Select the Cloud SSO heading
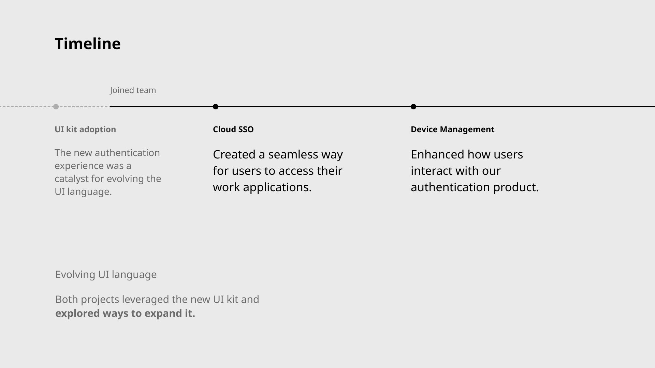Viewport: 655px width, 368px height. click(x=233, y=129)
